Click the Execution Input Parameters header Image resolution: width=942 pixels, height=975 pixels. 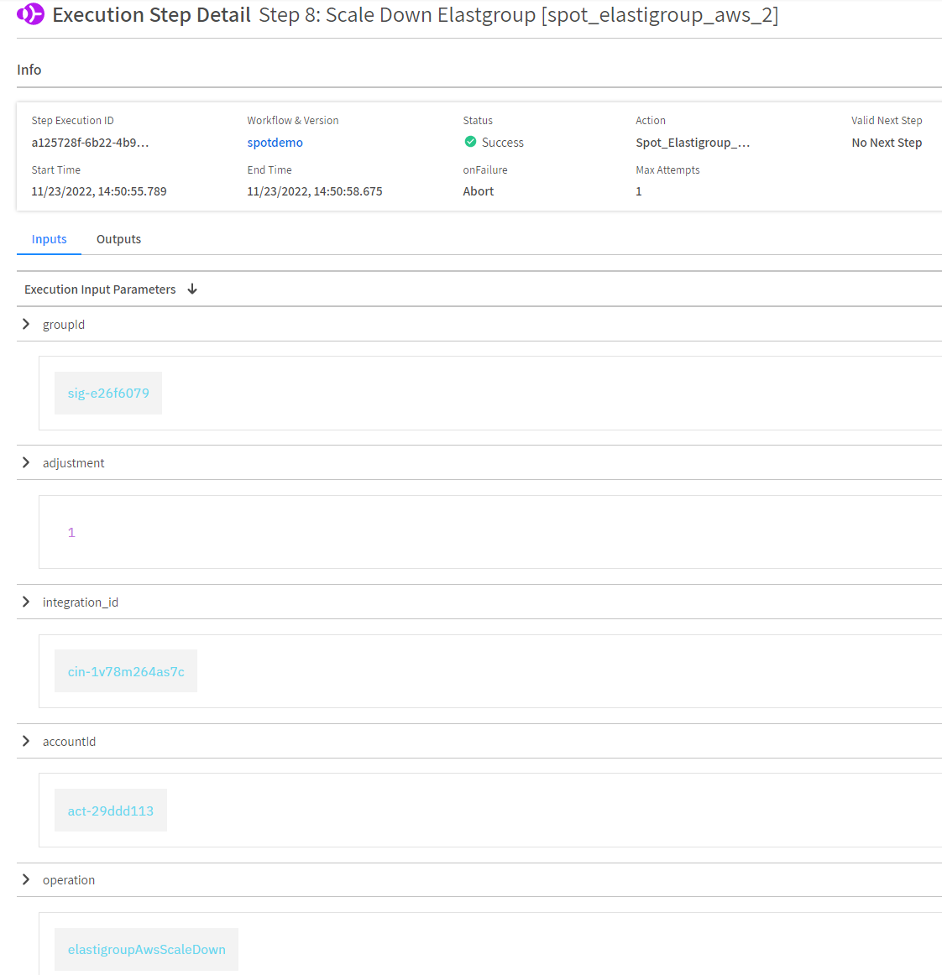100,289
